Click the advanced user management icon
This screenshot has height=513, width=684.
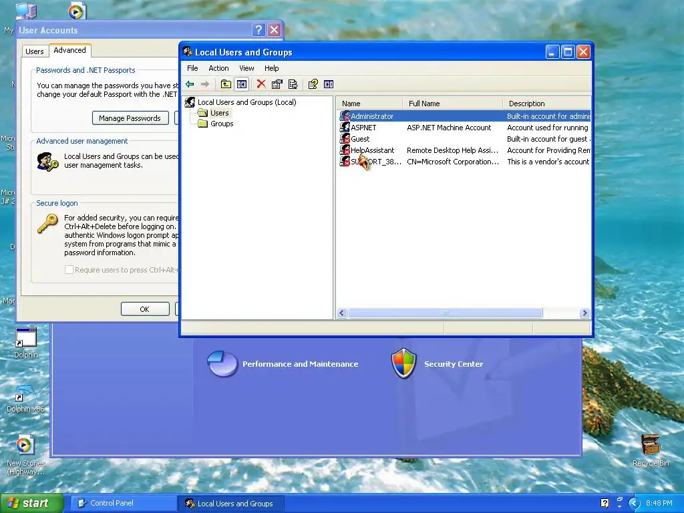tap(47, 162)
